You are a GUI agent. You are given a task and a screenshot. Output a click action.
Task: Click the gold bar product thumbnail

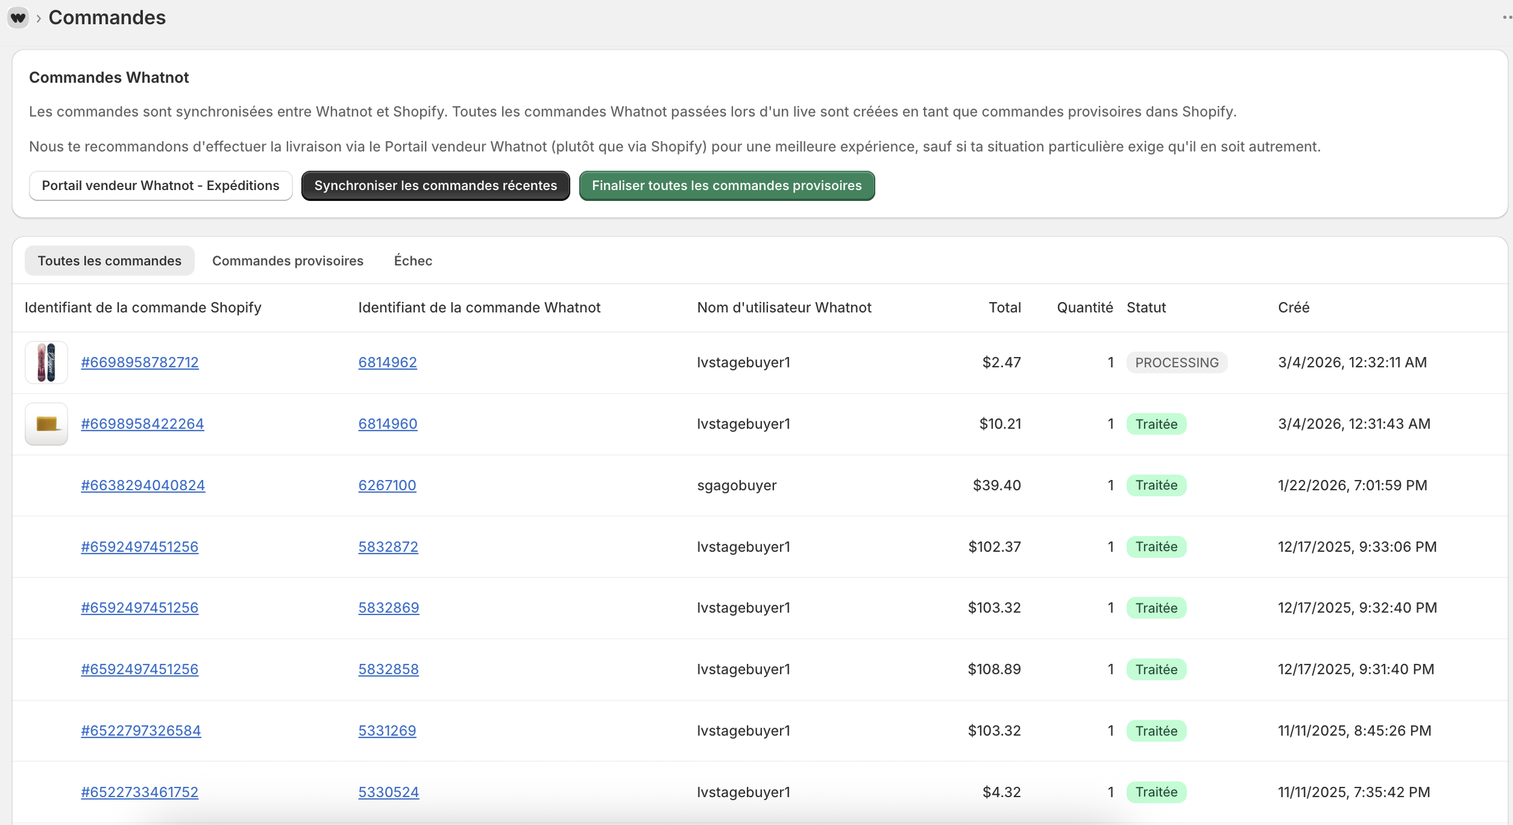[46, 424]
